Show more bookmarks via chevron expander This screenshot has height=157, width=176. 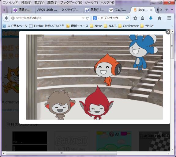[173, 26]
